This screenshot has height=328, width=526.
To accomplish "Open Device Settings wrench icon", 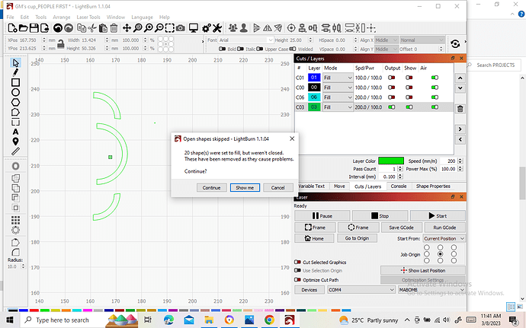I will 217,28.
